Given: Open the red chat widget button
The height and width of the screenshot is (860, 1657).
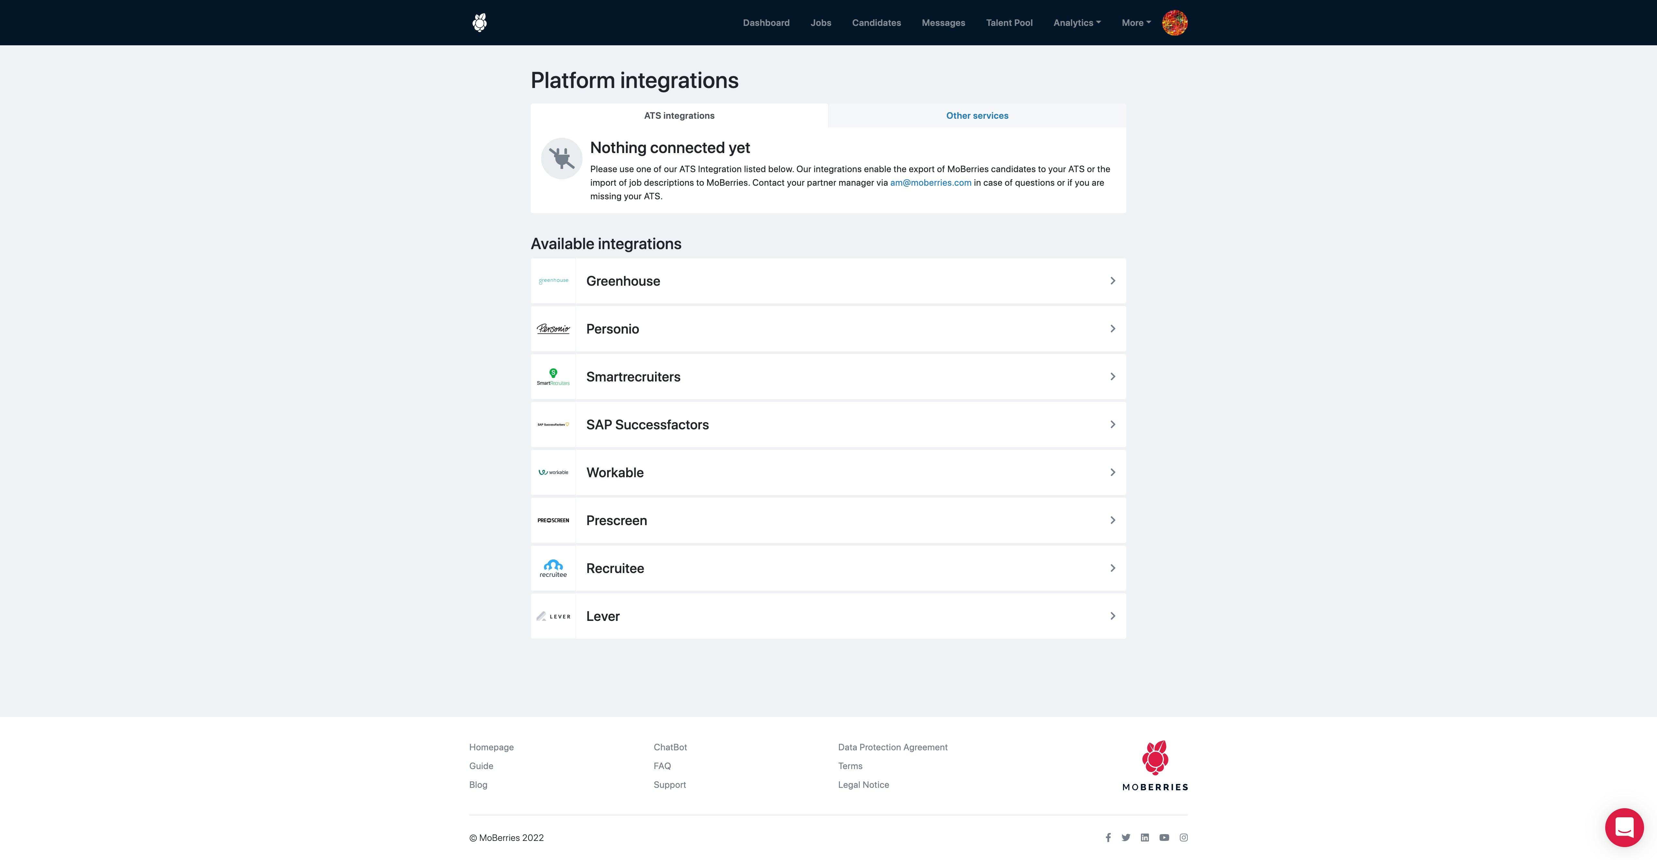Looking at the screenshot, I should coord(1624,827).
